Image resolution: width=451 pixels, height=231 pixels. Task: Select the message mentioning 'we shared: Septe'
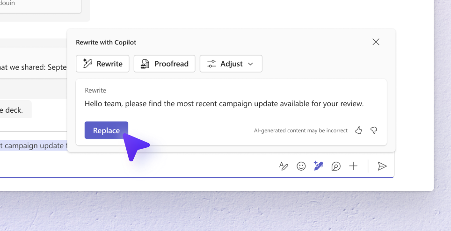pyautogui.click(x=34, y=67)
